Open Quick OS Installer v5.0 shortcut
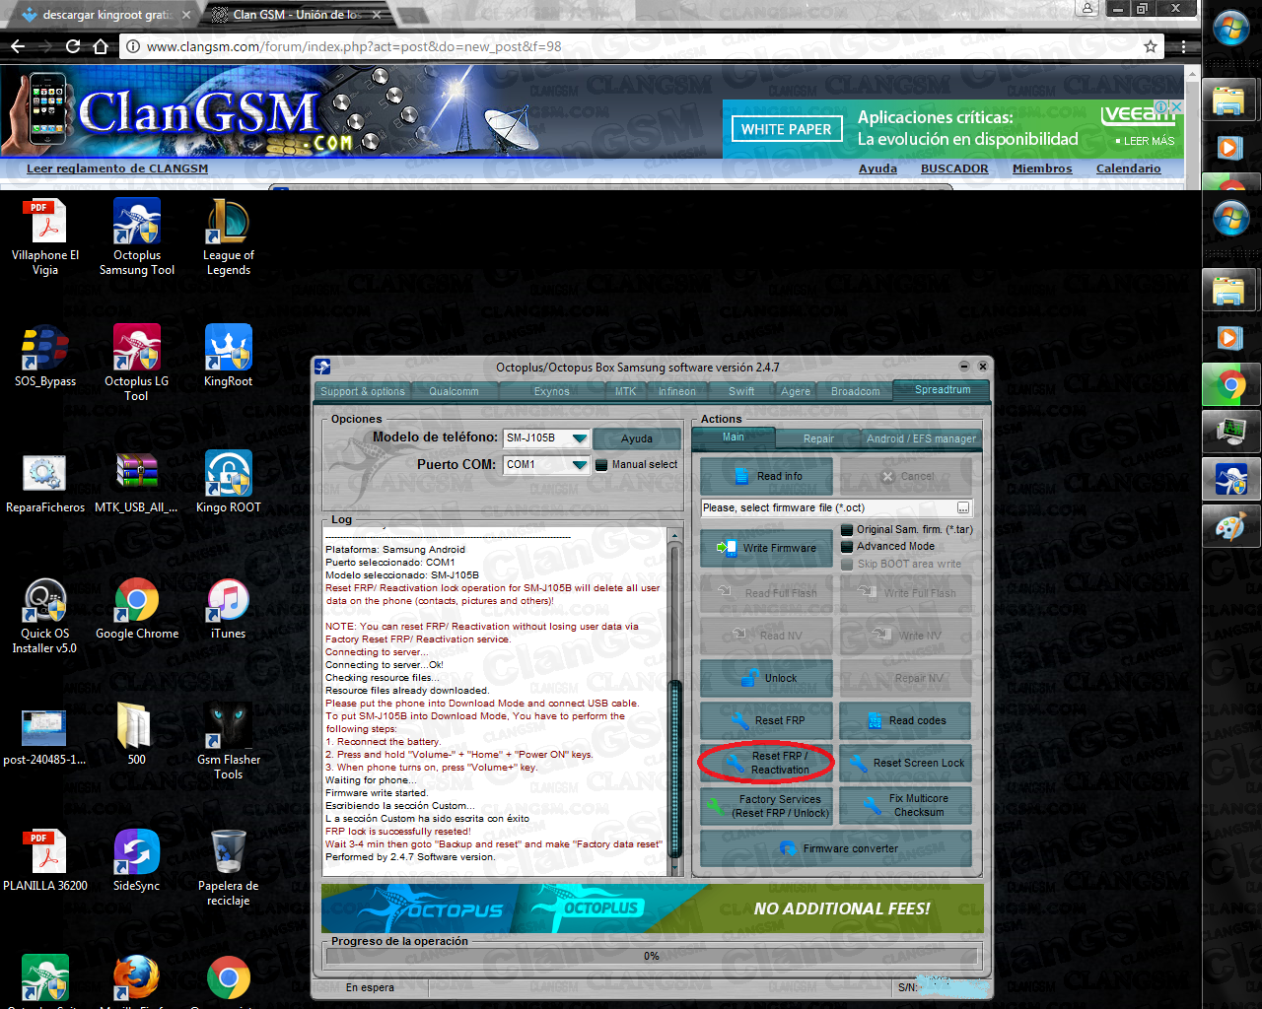 [45, 615]
